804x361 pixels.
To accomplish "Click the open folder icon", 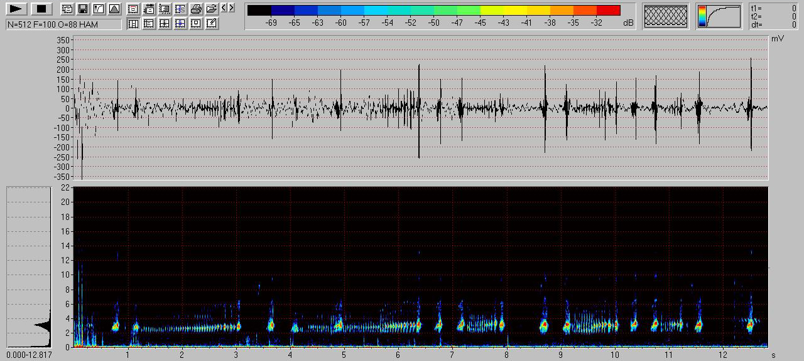I will 212,9.
